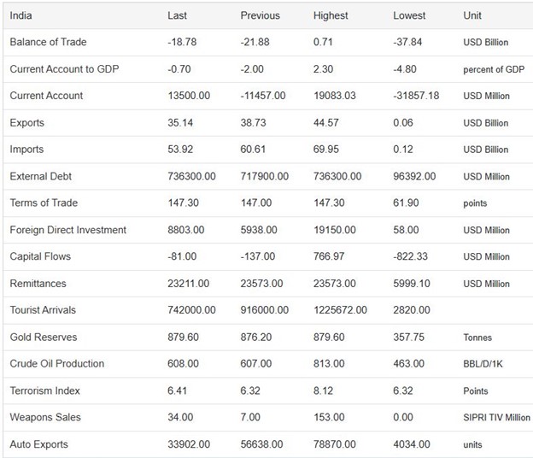Image resolution: width=533 pixels, height=458 pixels.
Task: Open Foreign Direct Investment details
Action: point(67,229)
